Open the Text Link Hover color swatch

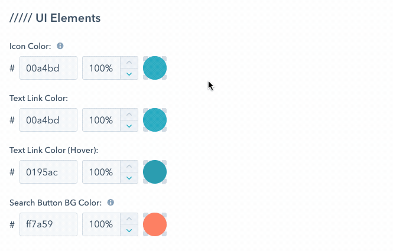click(155, 172)
